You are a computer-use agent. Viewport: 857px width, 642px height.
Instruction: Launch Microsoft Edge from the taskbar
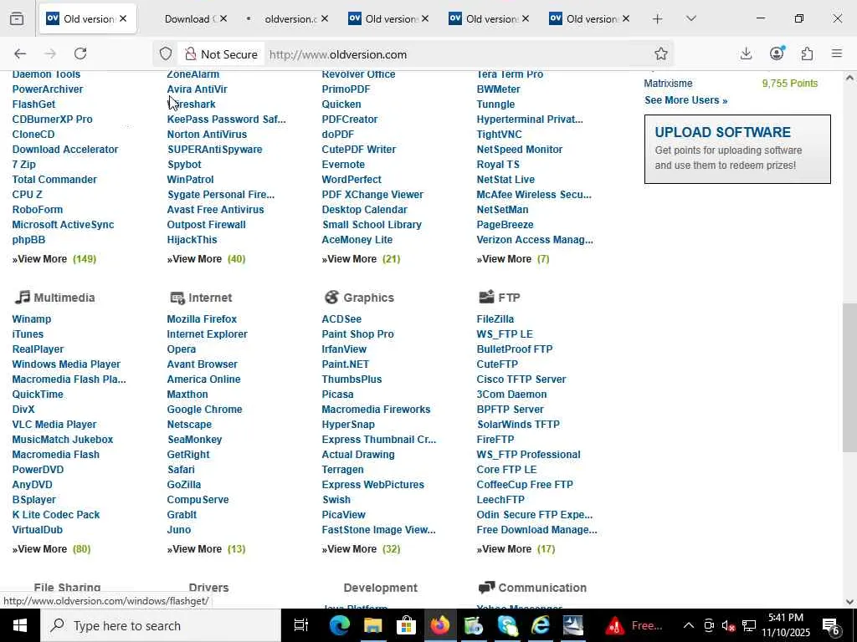pos(340,625)
